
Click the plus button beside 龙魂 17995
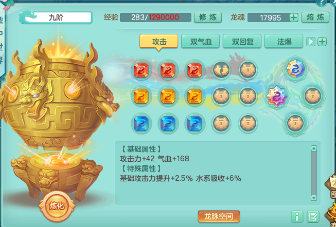pyautogui.click(x=294, y=17)
